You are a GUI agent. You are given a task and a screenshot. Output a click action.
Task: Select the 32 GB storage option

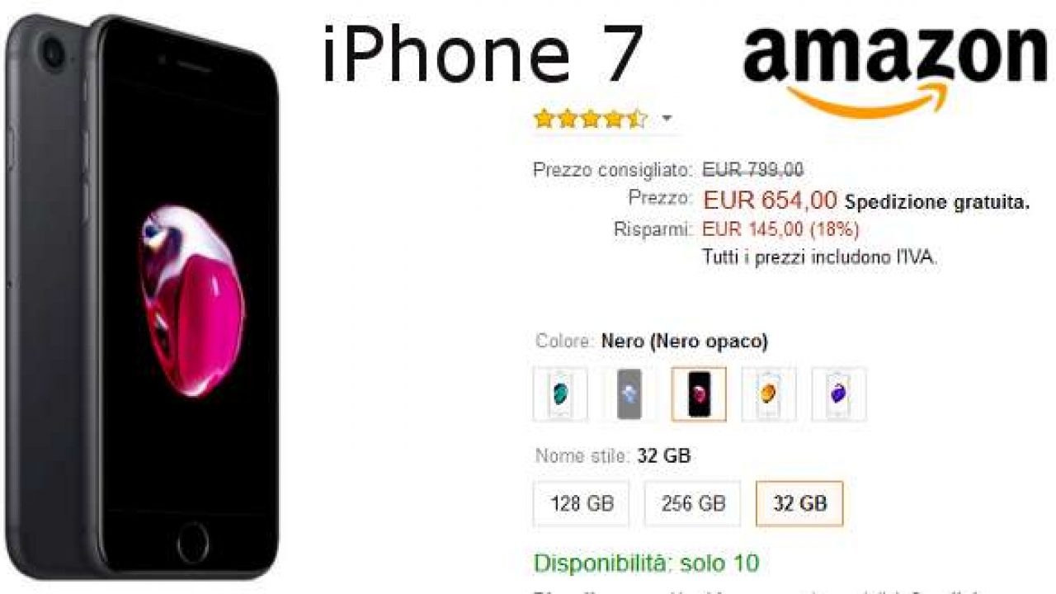click(799, 503)
